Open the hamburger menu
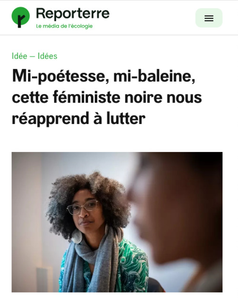The height and width of the screenshot is (303, 238). point(209,18)
